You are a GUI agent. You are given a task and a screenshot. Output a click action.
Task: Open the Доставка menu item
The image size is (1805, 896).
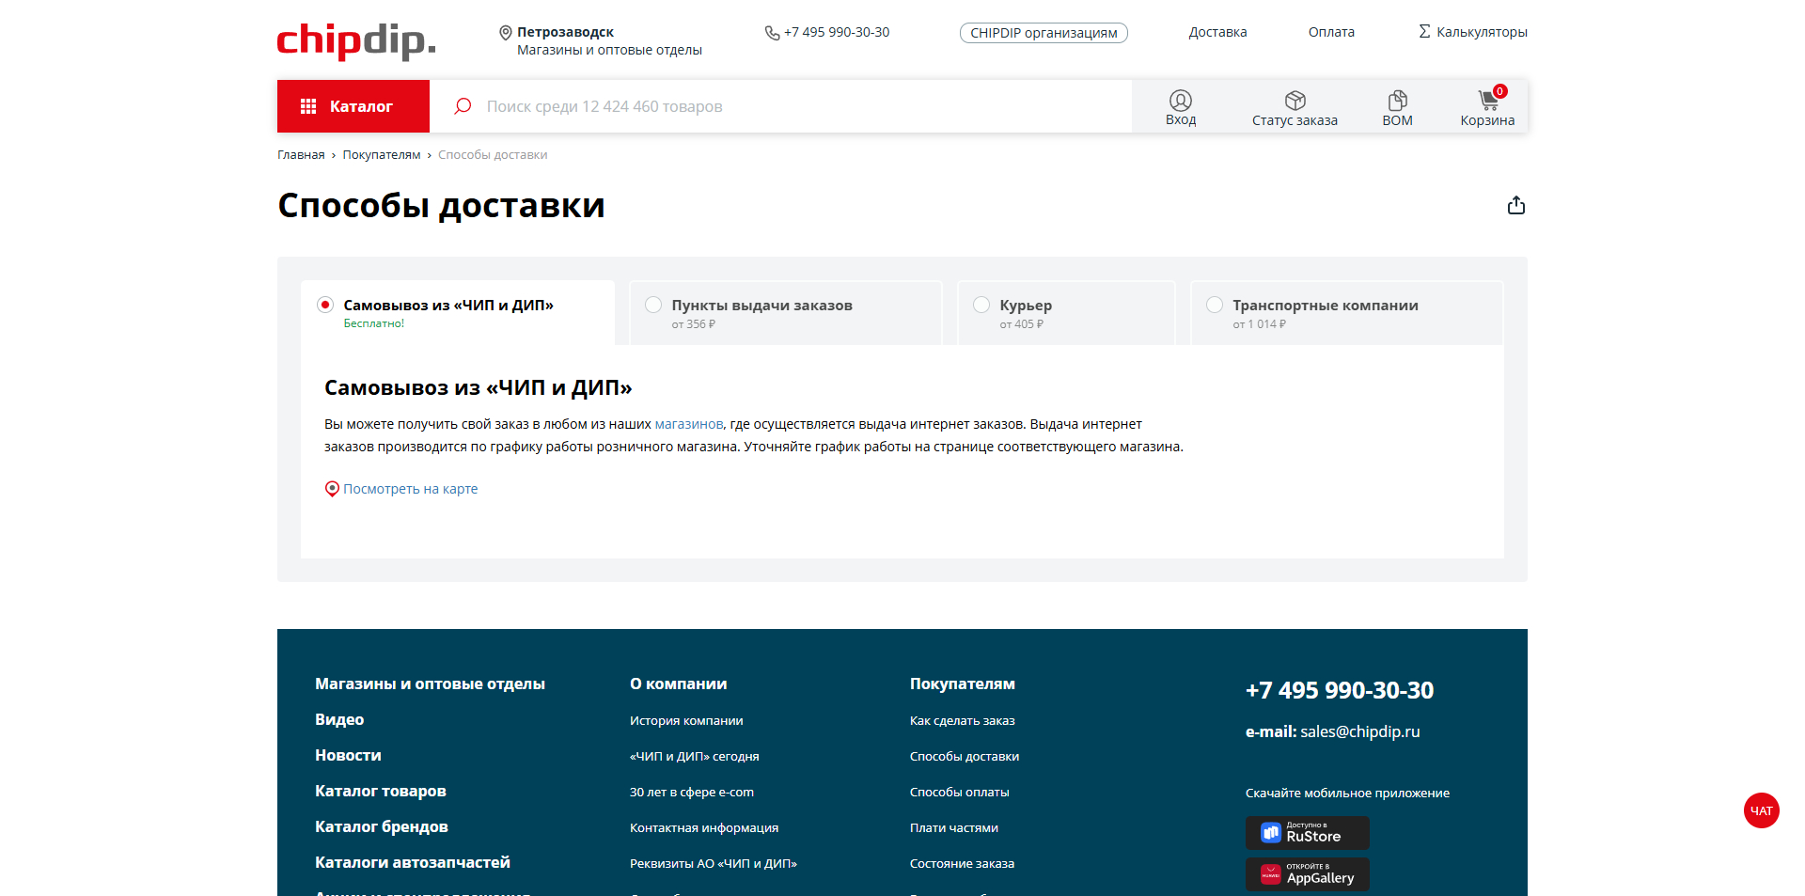tap(1217, 31)
